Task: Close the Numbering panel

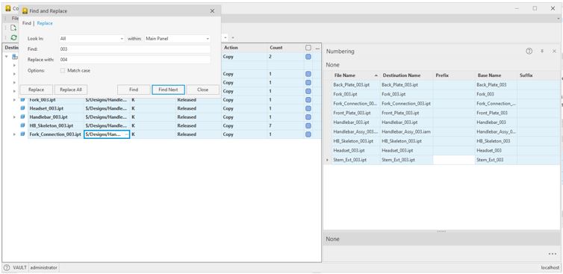Action: pos(554,52)
